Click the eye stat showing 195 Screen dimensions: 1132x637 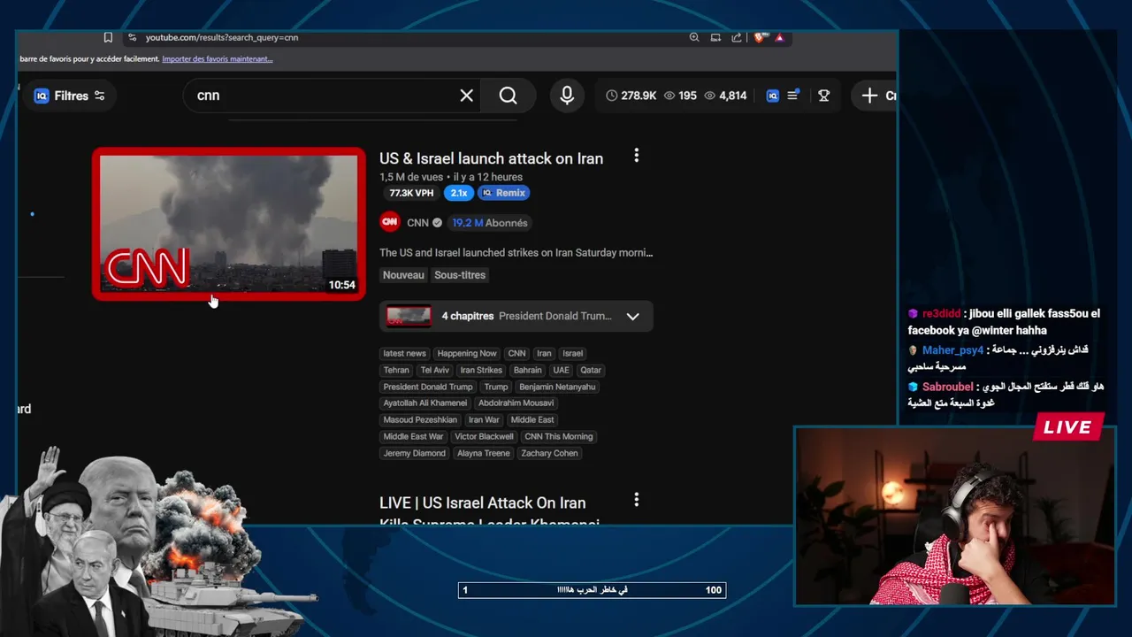coord(680,96)
